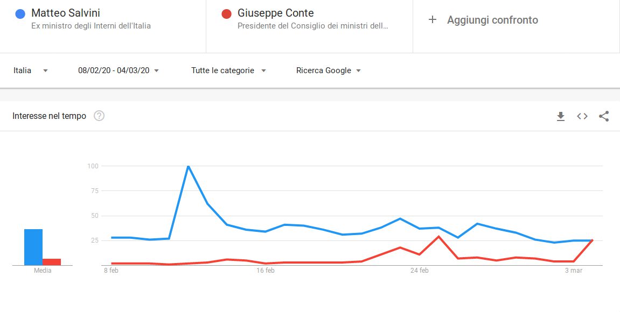Click the red dot for Giuseppe Conte
Viewport: 620px width, 312px height.
click(227, 13)
